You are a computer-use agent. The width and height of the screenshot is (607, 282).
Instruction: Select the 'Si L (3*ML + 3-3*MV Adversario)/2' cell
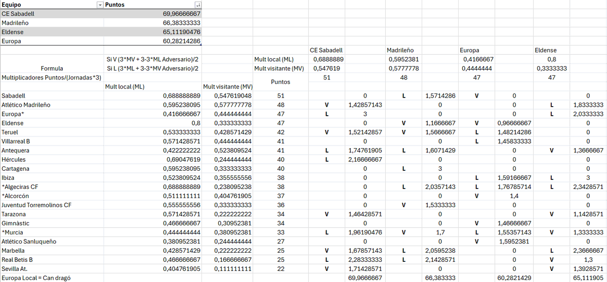[153, 69]
